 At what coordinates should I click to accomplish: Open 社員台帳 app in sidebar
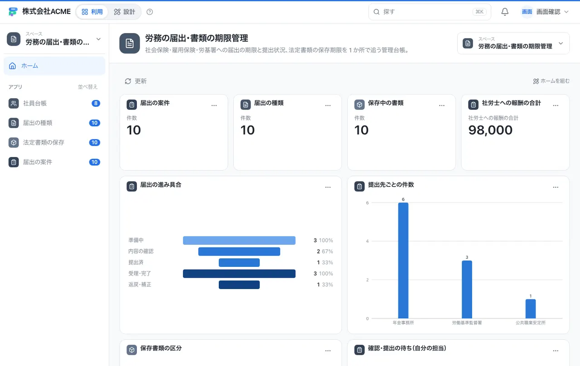(54, 103)
